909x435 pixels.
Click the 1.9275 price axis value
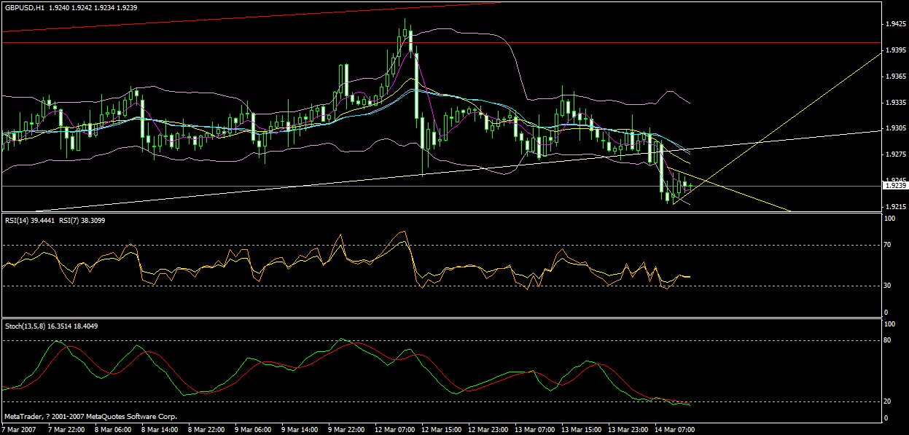coord(894,154)
